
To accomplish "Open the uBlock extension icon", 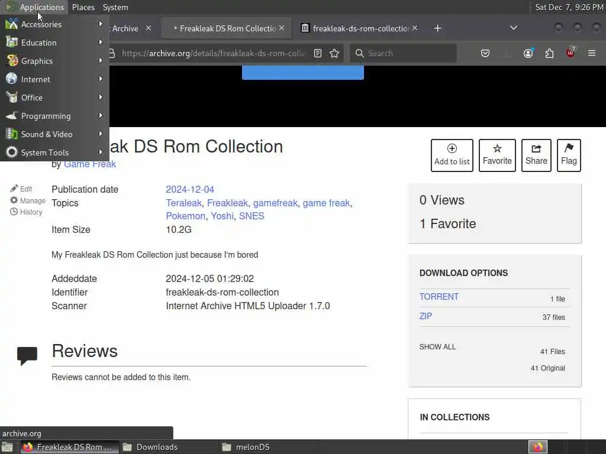I will click(570, 53).
